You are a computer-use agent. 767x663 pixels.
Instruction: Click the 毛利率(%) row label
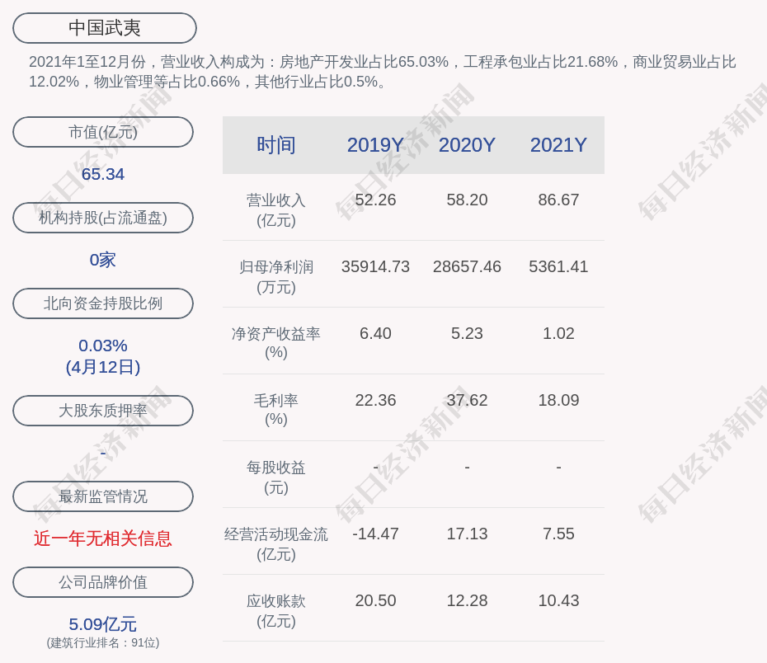276,410
